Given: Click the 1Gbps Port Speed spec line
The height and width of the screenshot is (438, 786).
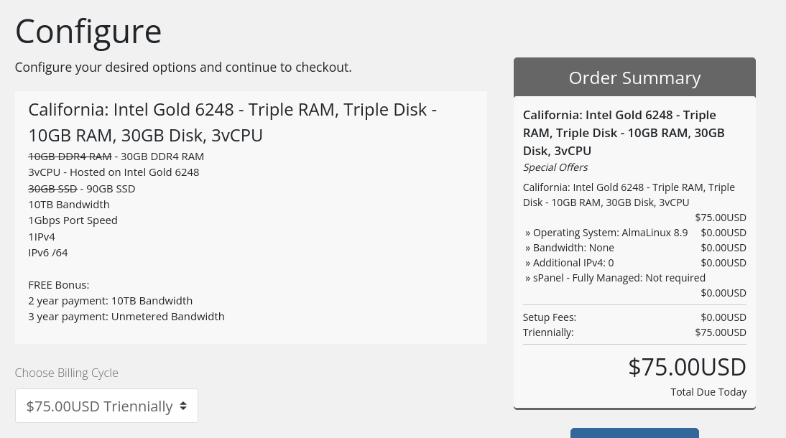Looking at the screenshot, I should point(73,220).
